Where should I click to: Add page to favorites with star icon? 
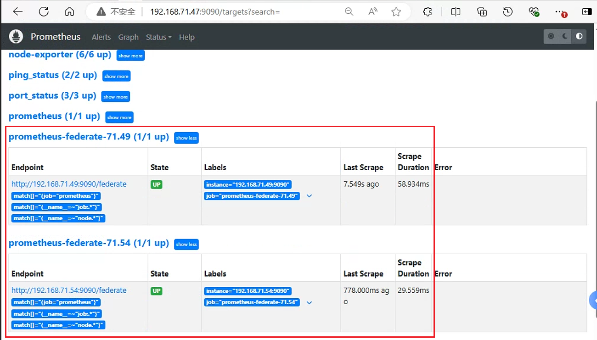tap(396, 12)
